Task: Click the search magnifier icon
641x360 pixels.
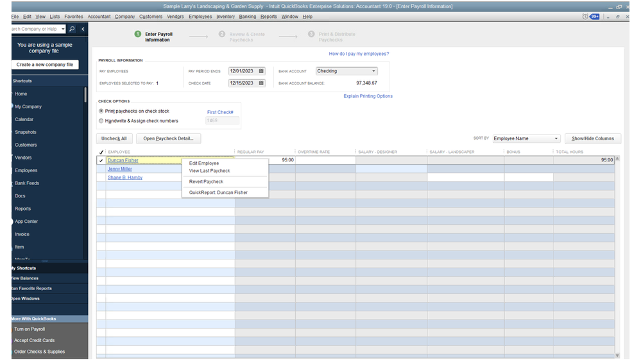Action: pyautogui.click(x=72, y=29)
